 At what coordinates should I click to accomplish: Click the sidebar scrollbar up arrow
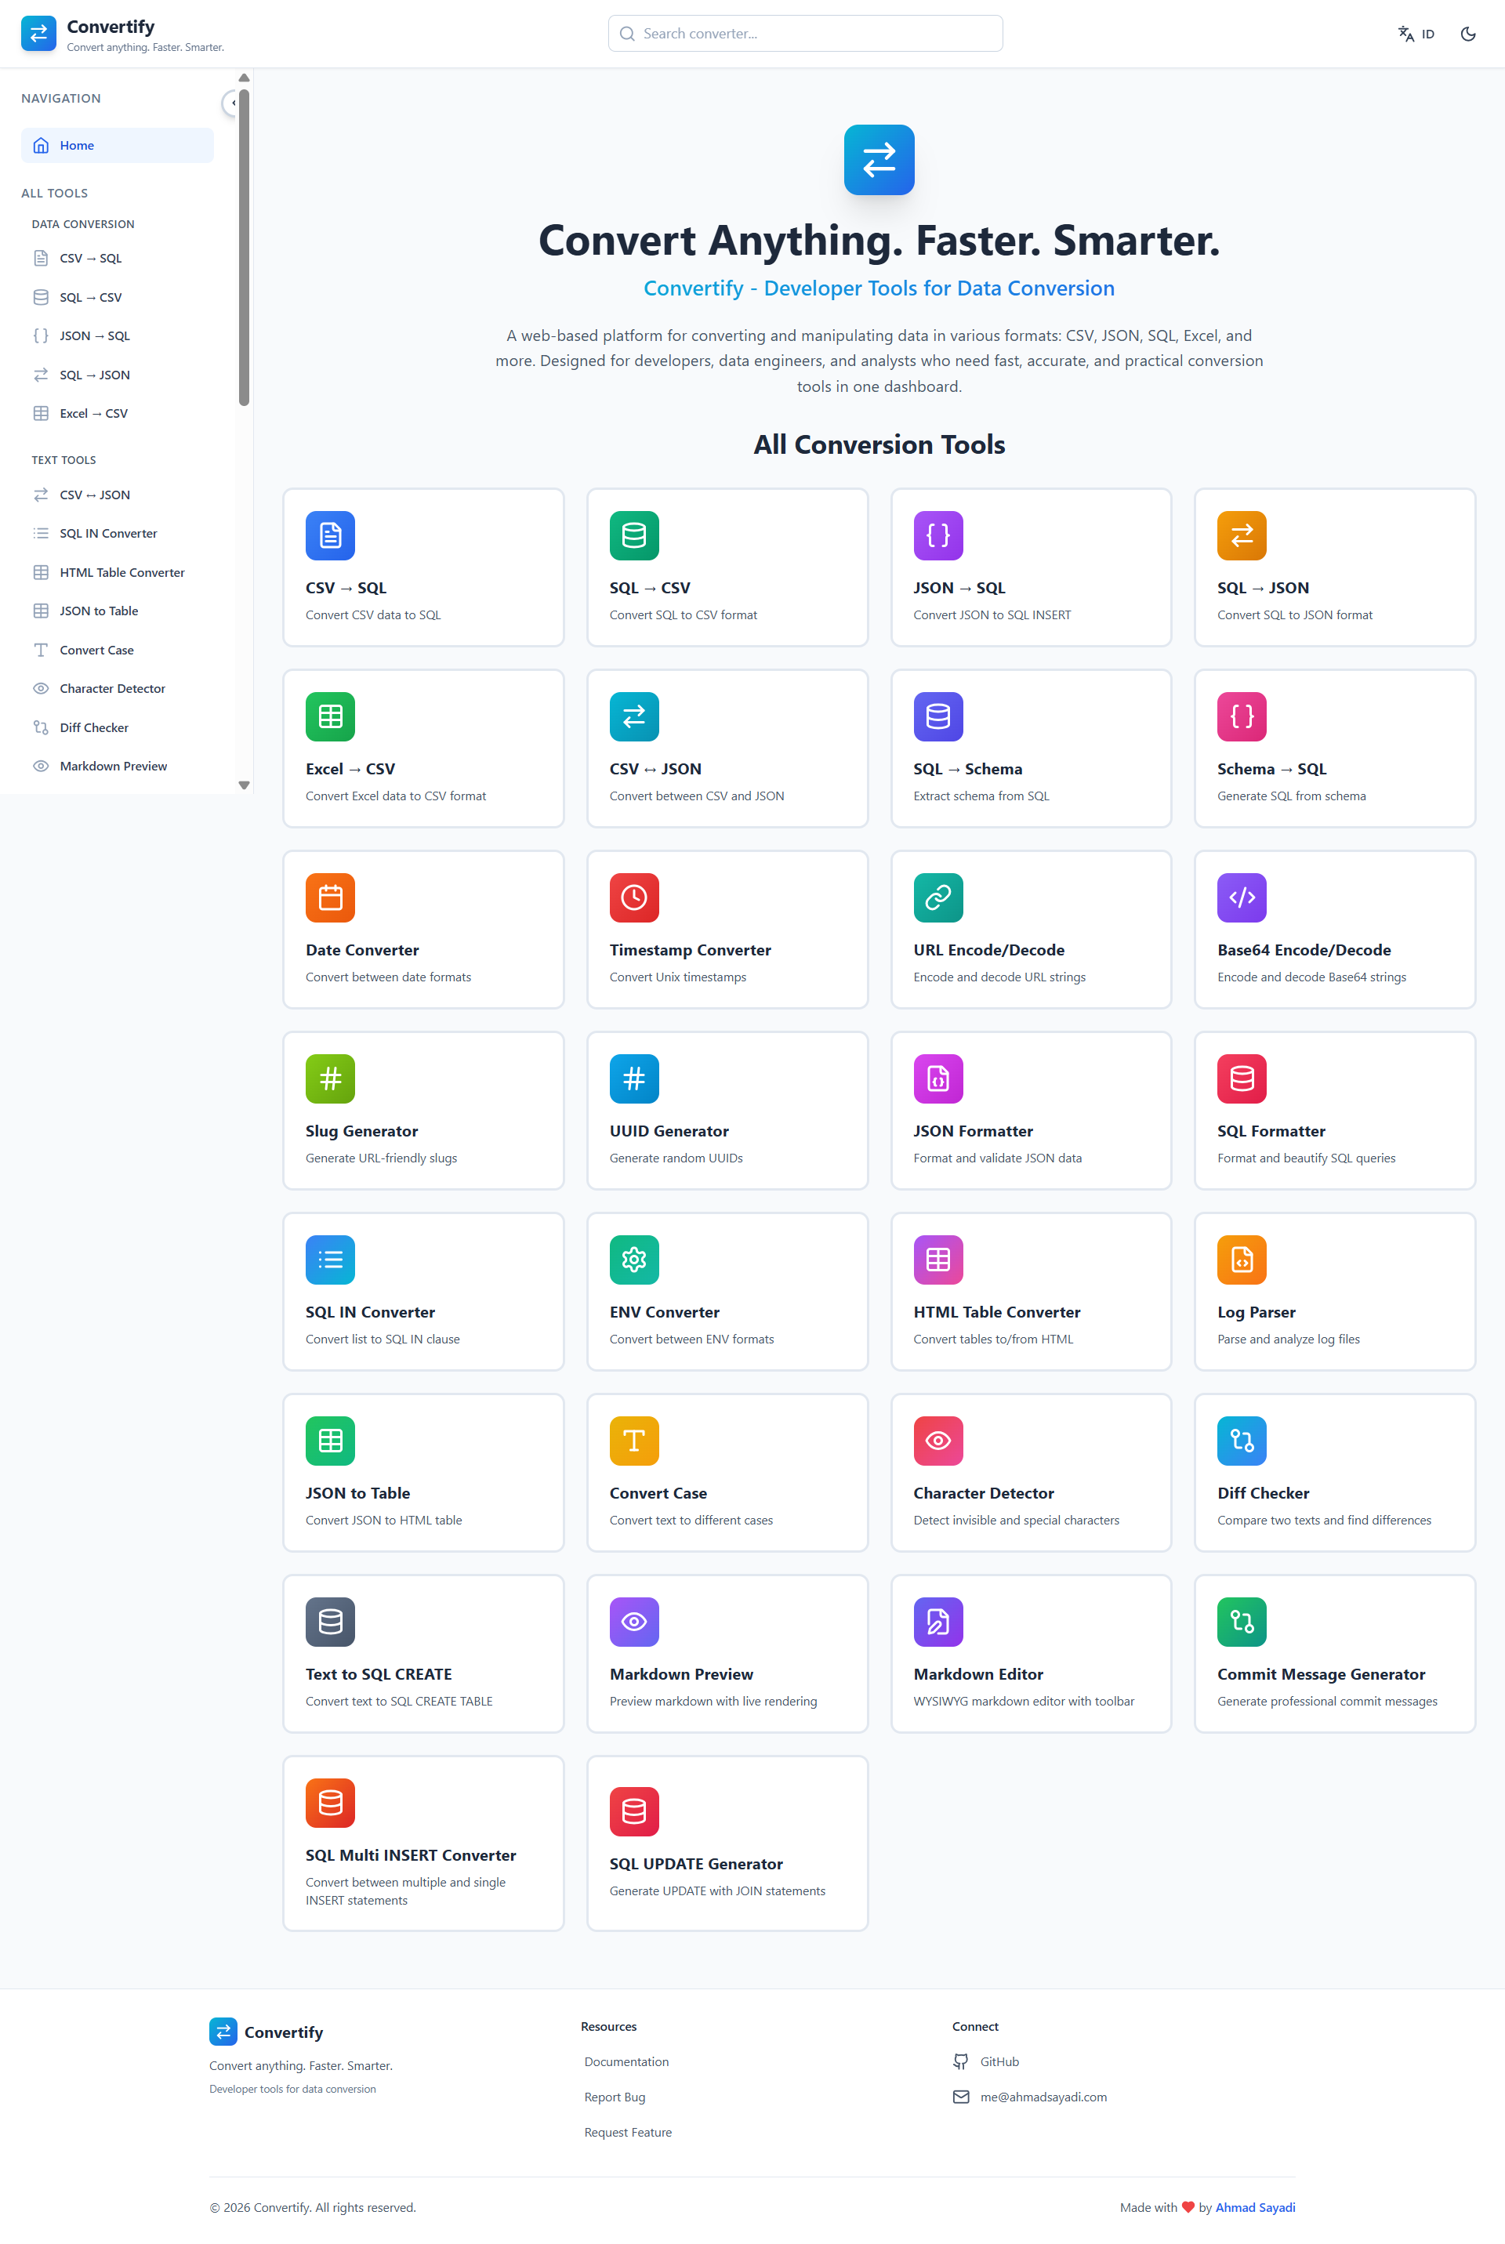point(244,78)
